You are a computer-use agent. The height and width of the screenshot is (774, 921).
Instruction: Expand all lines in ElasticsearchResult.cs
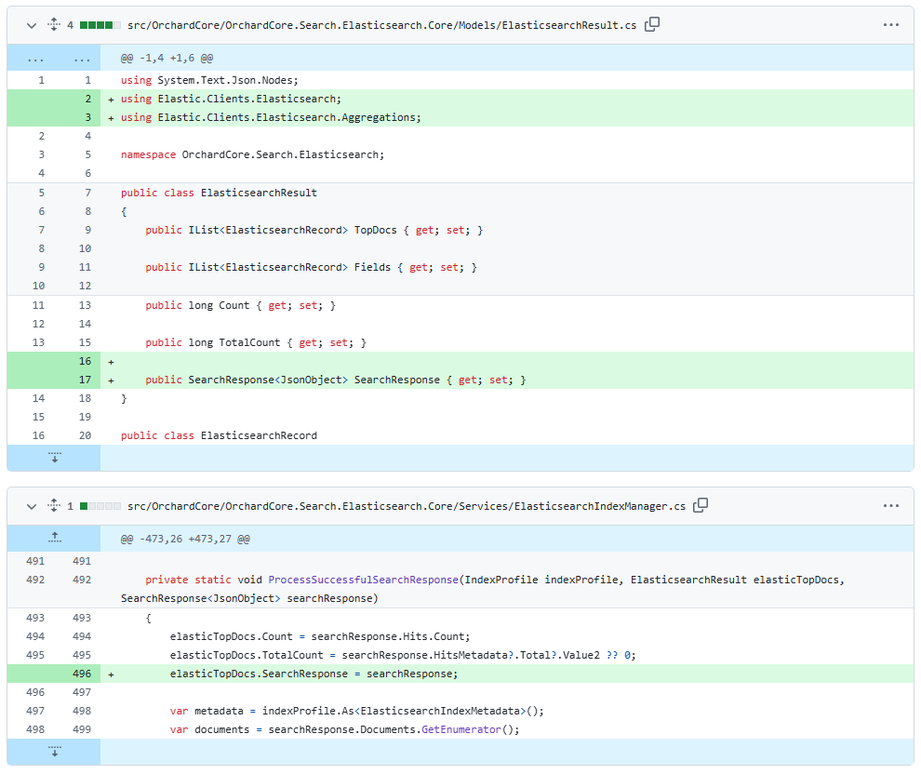coord(53,25)
